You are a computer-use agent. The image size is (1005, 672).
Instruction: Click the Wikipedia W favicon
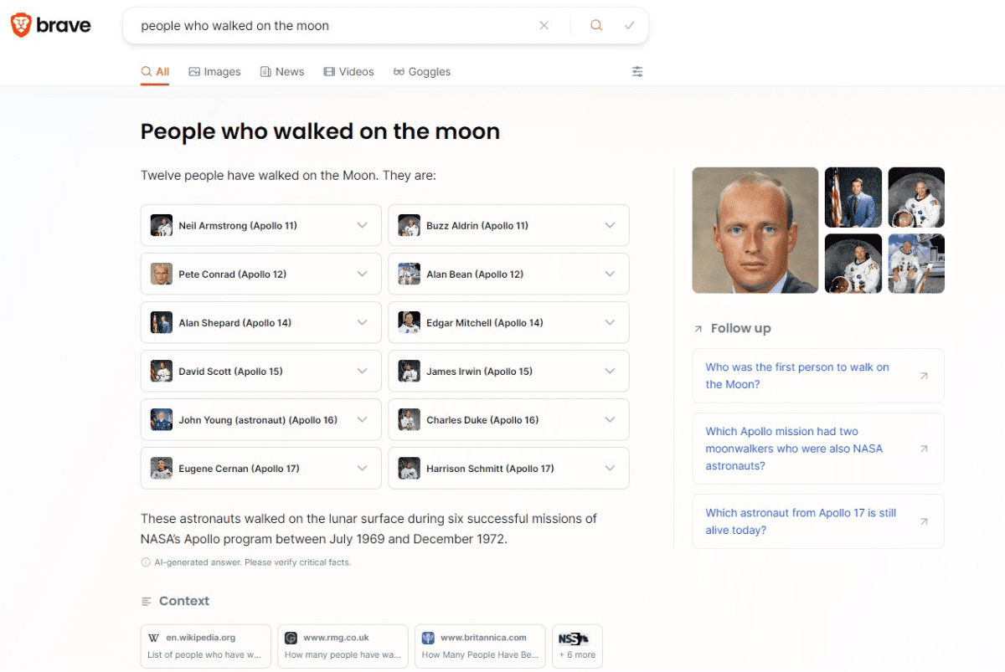[153, 638]
